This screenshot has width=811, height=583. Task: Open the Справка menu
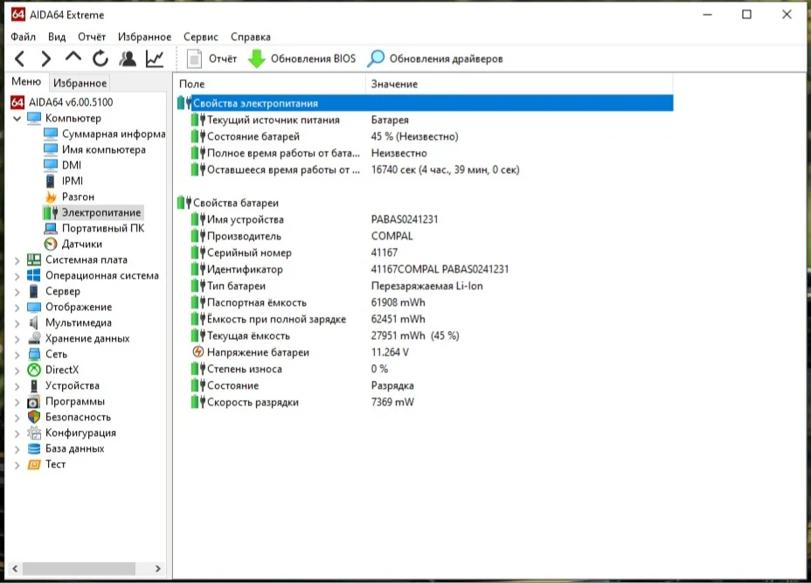[x=250, y=37]
